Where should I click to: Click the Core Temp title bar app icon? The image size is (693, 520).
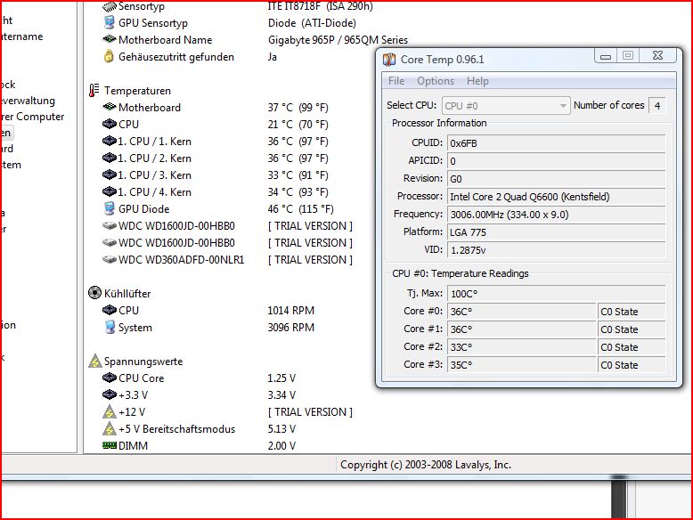[389, 59]
